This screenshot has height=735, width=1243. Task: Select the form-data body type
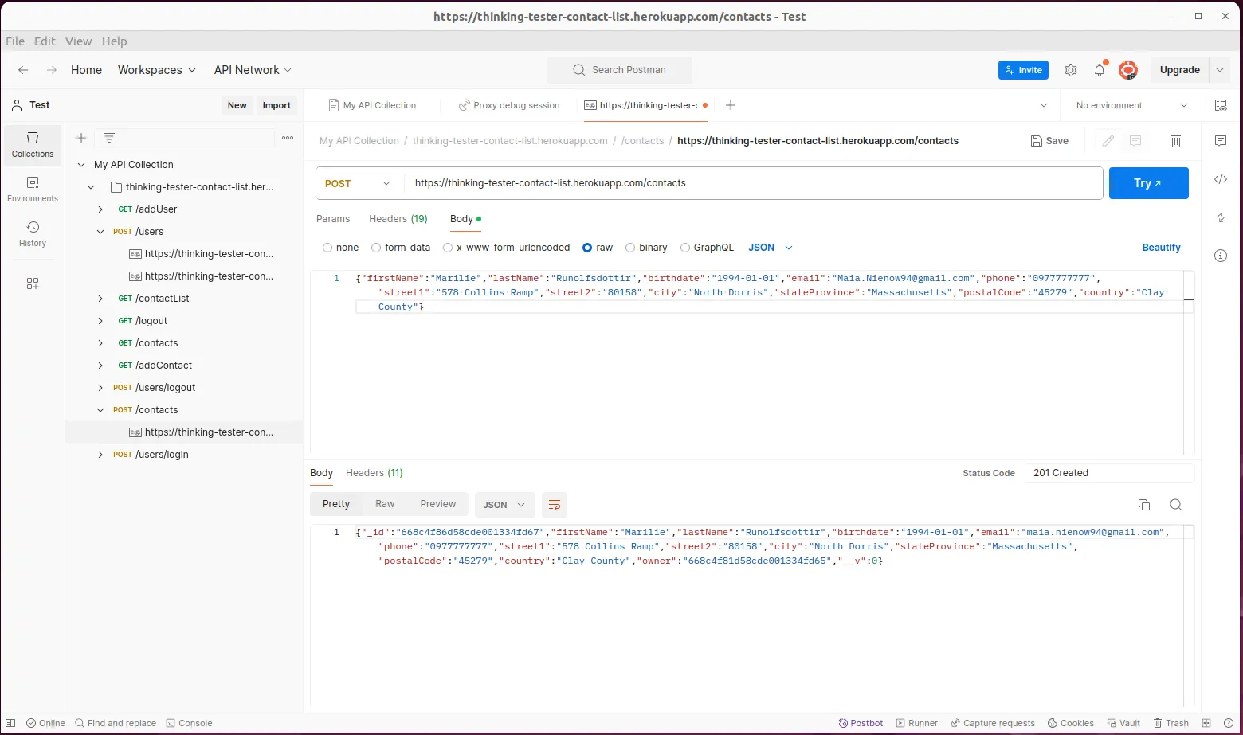[376, 248]
